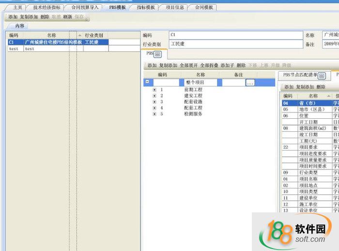Click the PBS节点匹配清单 tab icon
339x251 pixels.
[322, 76]
